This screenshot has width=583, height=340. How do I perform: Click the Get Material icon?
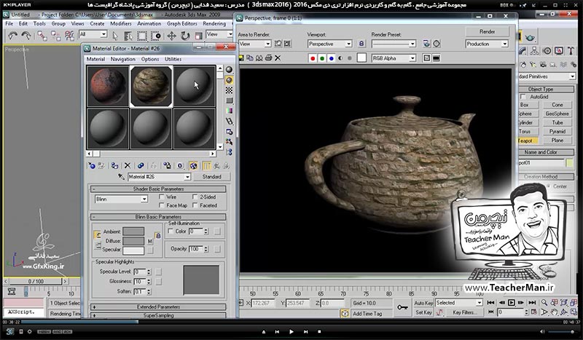click(x=92, y=166)
